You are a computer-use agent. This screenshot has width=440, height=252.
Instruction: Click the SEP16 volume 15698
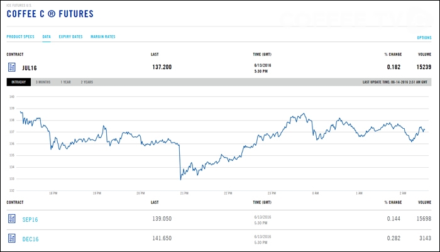(424, 219)
